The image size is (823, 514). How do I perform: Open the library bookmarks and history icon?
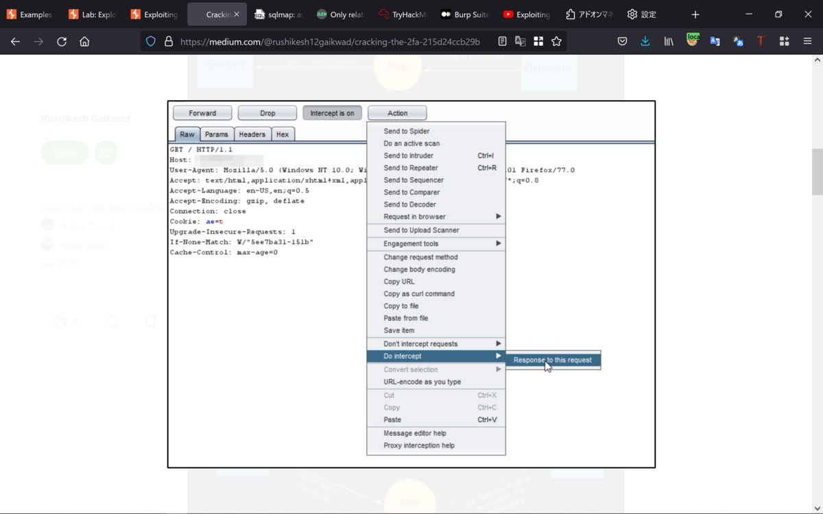[669, 42]
